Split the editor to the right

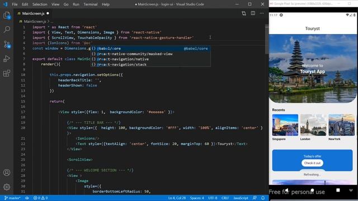(x=253, y=13)
